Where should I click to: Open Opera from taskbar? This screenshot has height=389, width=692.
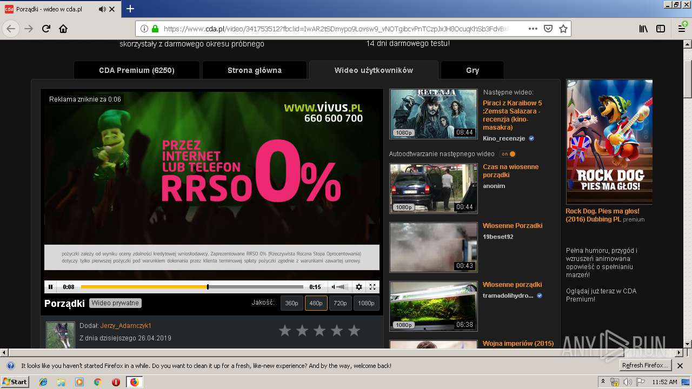pyautogui.click(x=116, y=382)
